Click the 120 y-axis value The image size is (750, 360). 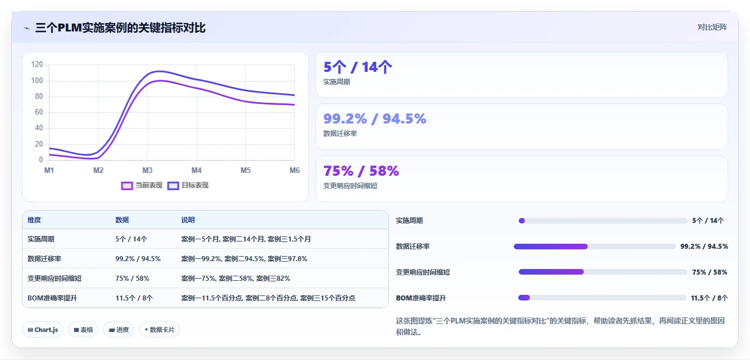pyautogui.click(x=37, y=65)
